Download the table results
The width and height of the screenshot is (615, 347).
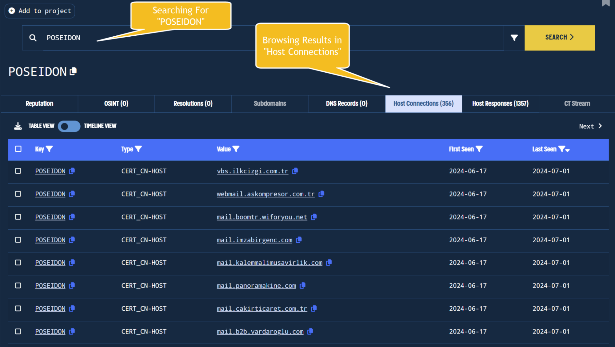click(x=18, y=126)
